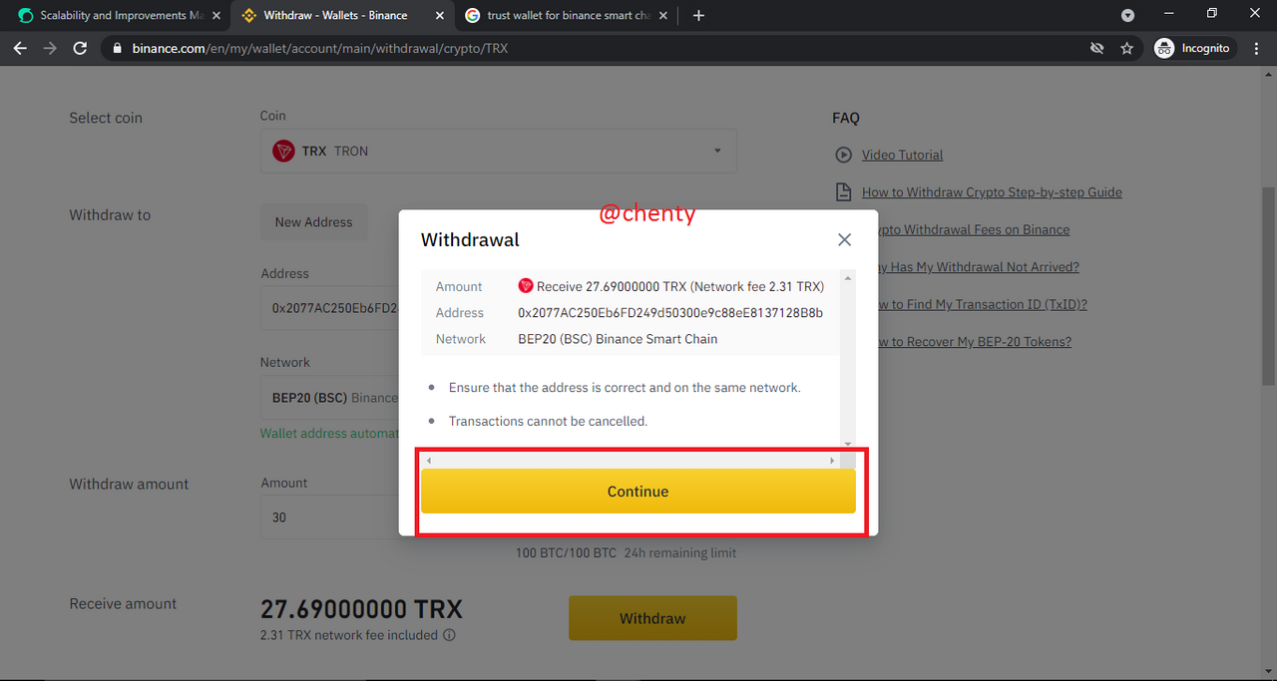Open a new browser tab with plus icon
The width and height of the screenshot is (1277, 681).
(x=698, y=15)
